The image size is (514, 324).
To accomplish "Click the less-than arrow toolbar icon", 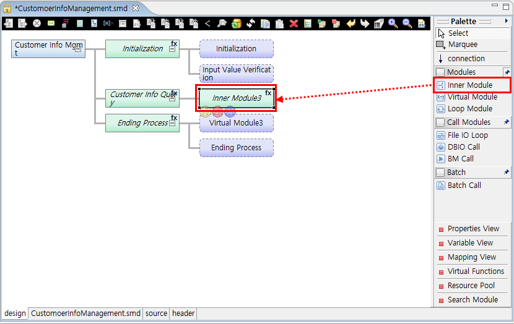I will point(207,23).
